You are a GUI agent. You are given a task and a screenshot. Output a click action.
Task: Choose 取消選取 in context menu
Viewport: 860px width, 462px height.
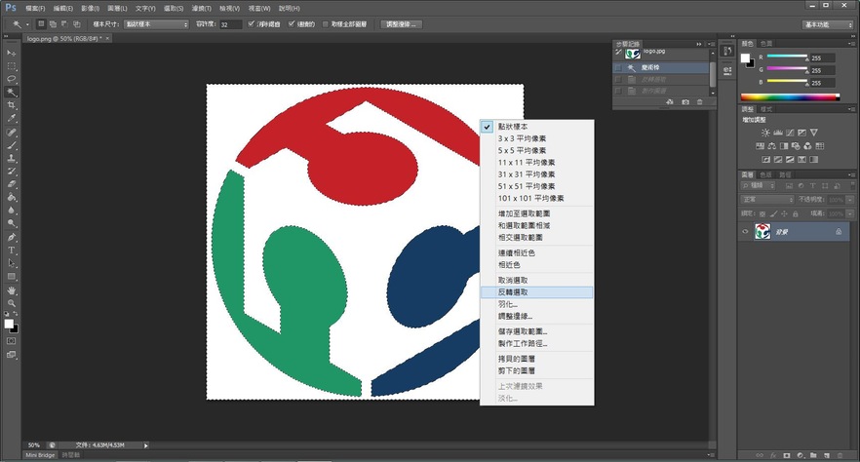pos(536,280)
